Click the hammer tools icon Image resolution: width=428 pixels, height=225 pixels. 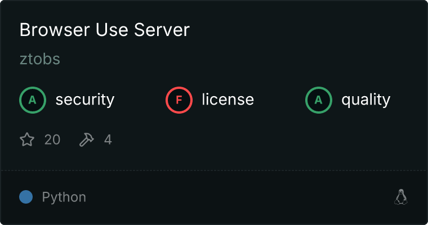tap(87, 139)
